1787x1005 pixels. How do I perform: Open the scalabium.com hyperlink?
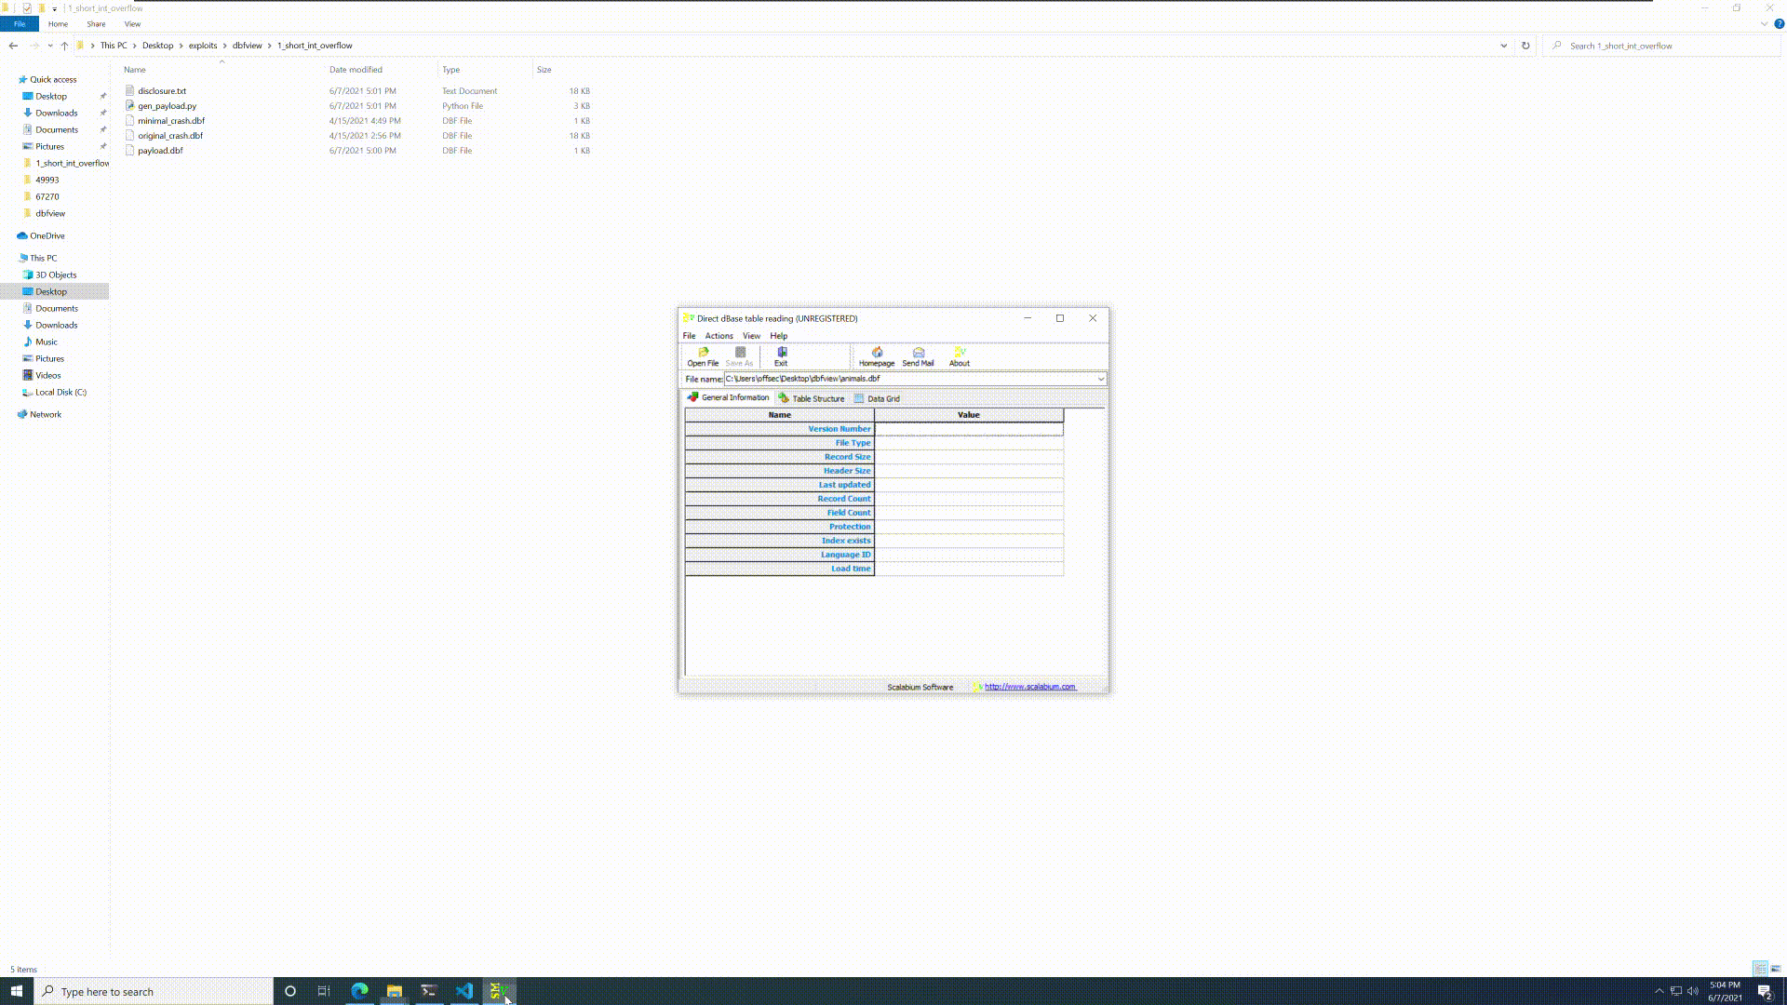pos(1029,687)
